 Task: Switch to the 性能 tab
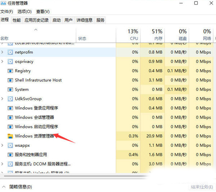(17, 20)
